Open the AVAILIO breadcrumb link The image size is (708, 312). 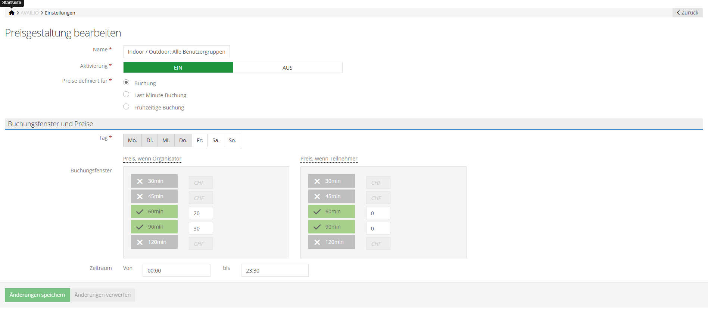click(x=29, y=13)
